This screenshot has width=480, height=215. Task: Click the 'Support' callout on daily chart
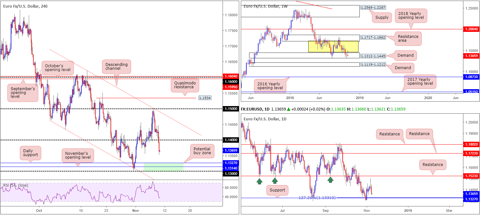(x=278, y=190)
